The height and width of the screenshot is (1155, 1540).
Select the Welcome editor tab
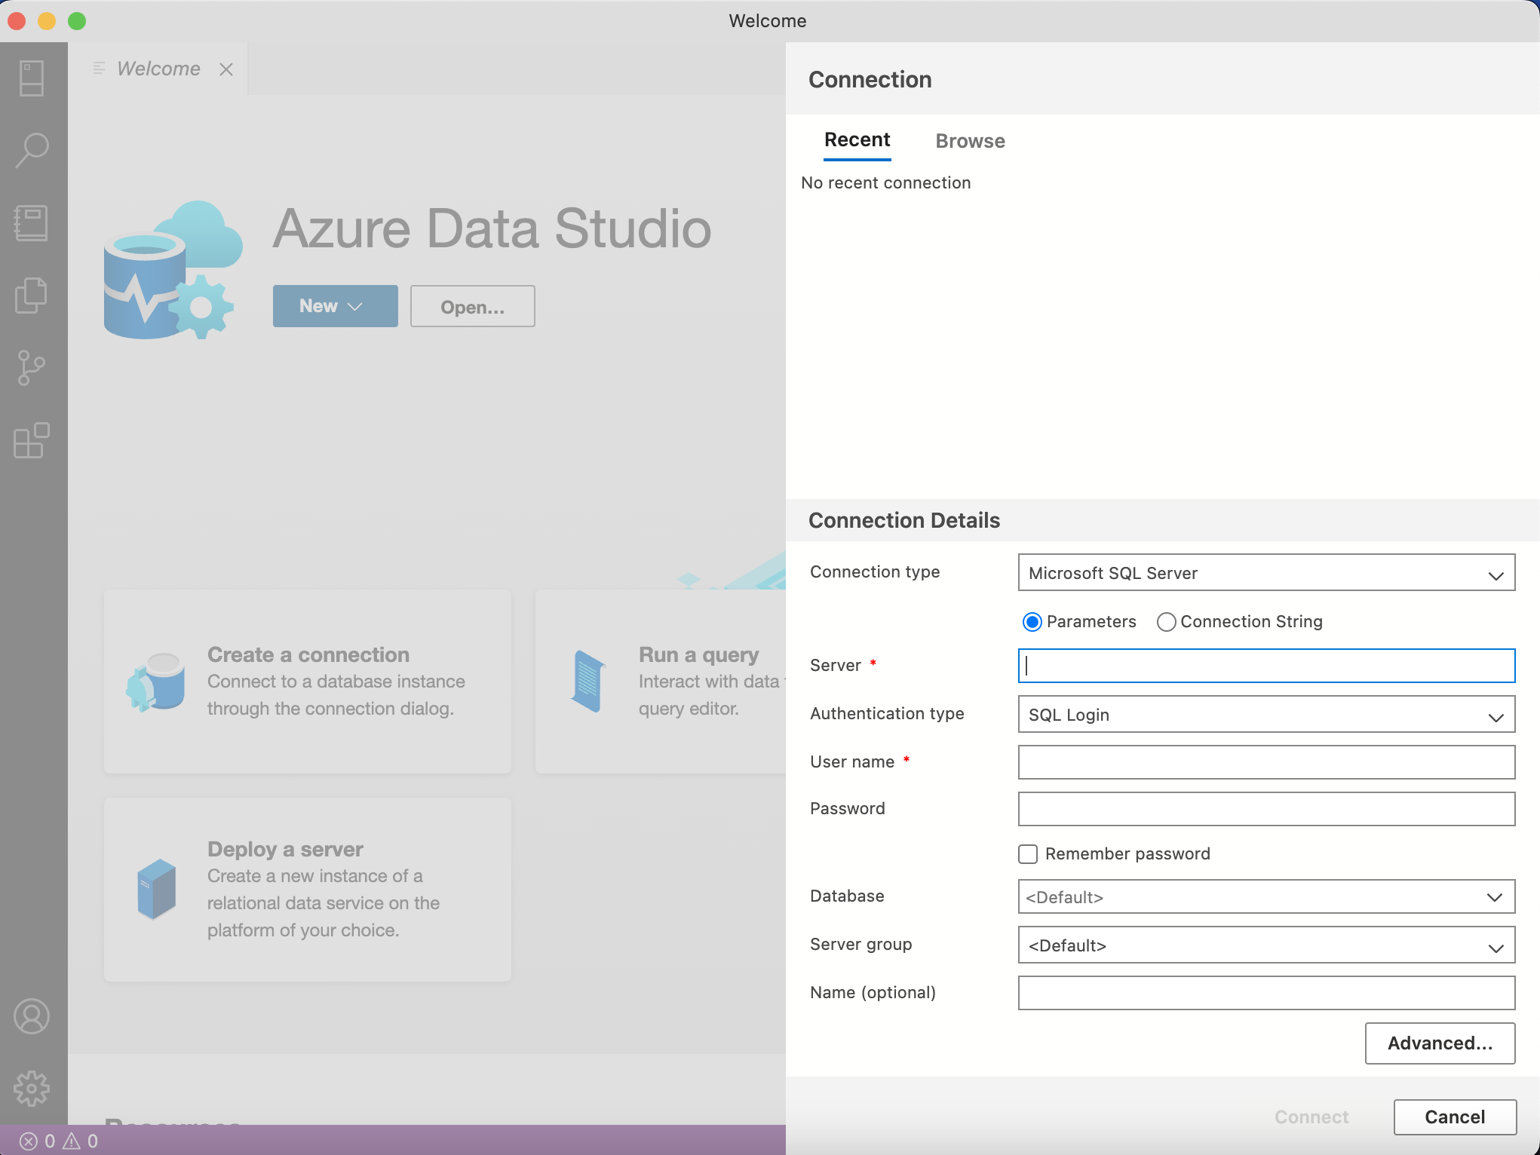(158, 69)
